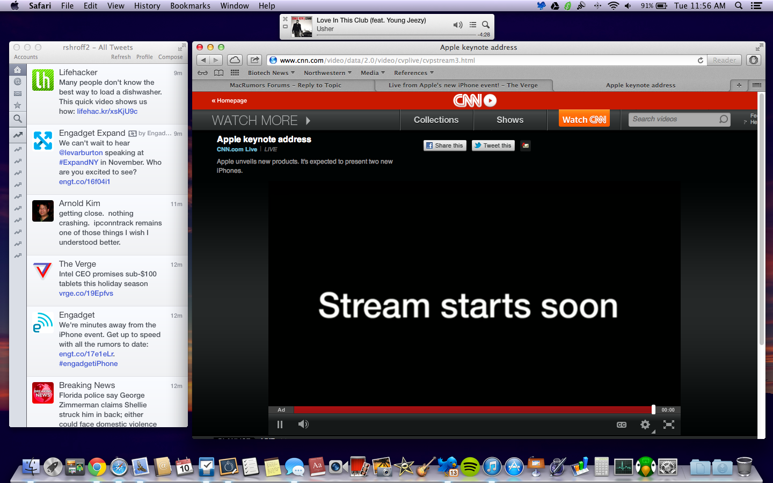This screenshot has height=483, width=773.
Task: Open Mentions (@) in the Twitter sidebar
Action: click(x=18, y=82)
